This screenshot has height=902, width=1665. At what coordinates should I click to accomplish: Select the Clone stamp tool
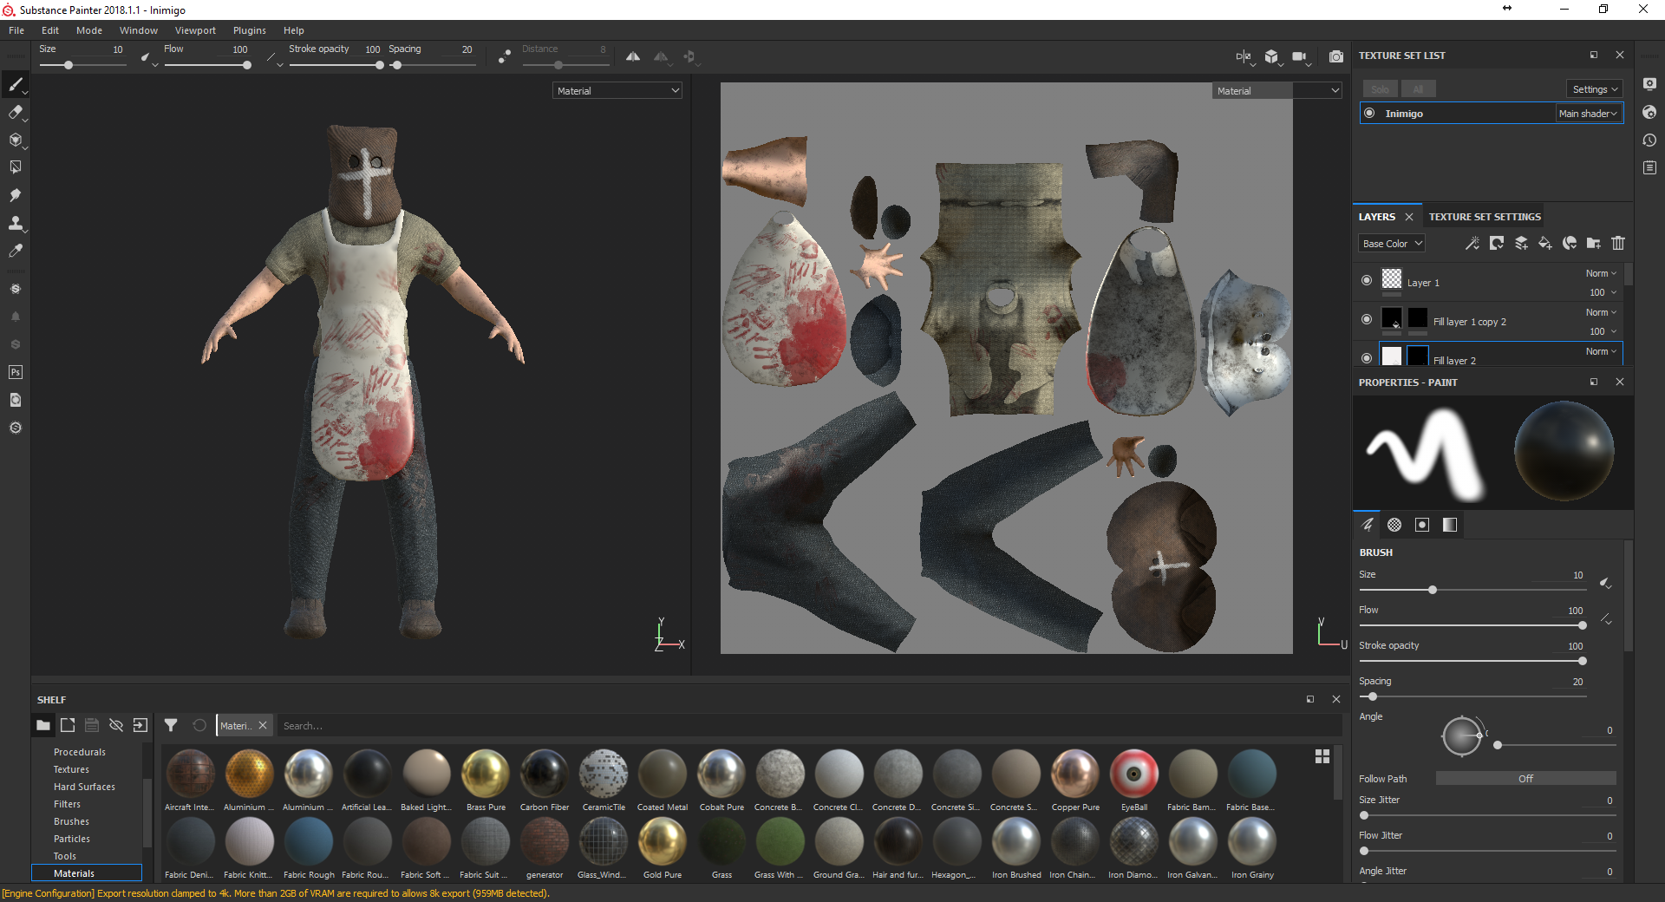point(16,223)
